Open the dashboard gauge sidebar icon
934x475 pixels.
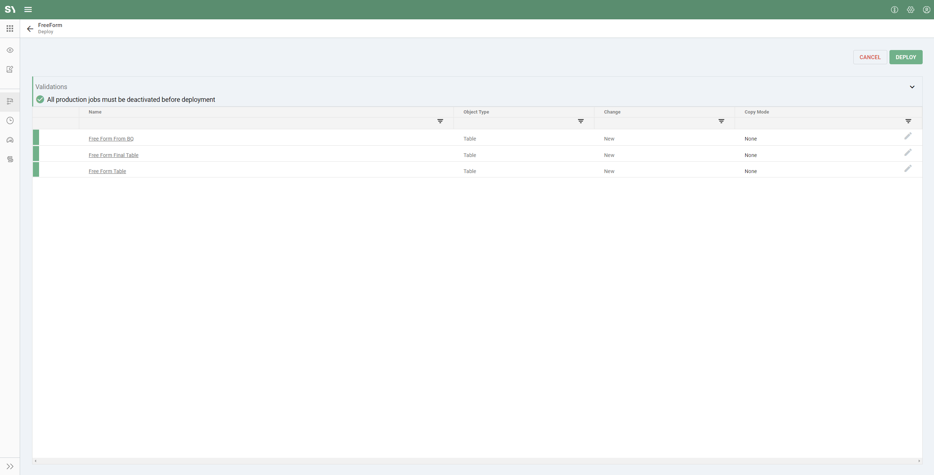click(x=10, y=140)
